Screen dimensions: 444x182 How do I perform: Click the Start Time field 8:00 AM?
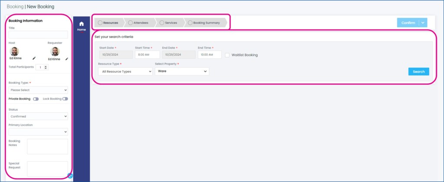coord(147,55)
